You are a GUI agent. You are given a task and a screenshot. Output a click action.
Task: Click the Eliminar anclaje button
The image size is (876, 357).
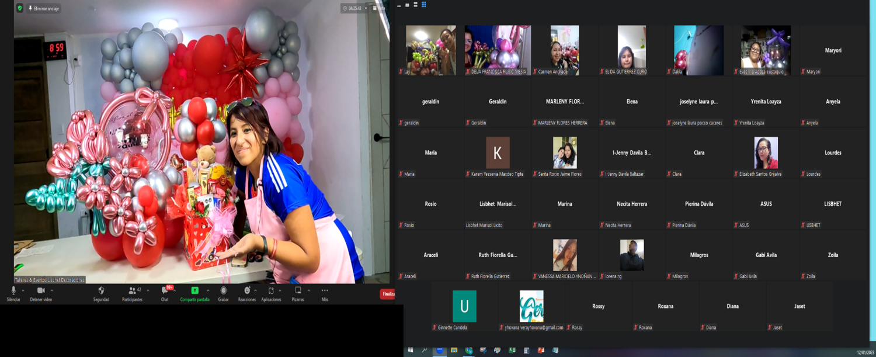click(x=44, y=9)
